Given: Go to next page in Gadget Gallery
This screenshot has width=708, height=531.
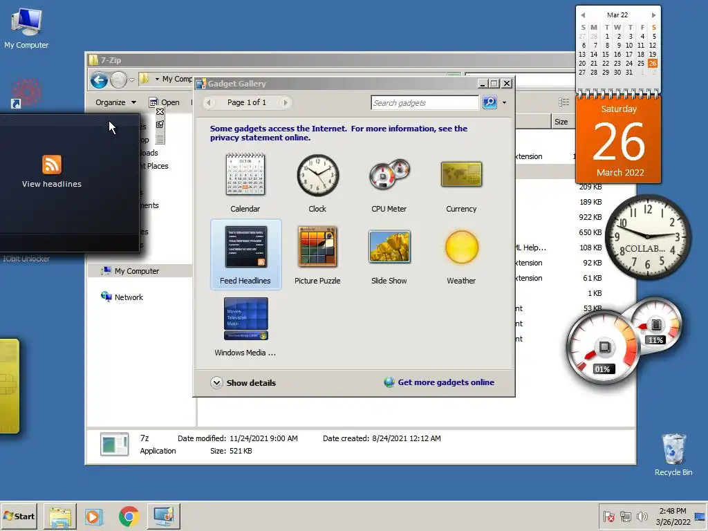Looking at the screenshot, I should [285, 102].
